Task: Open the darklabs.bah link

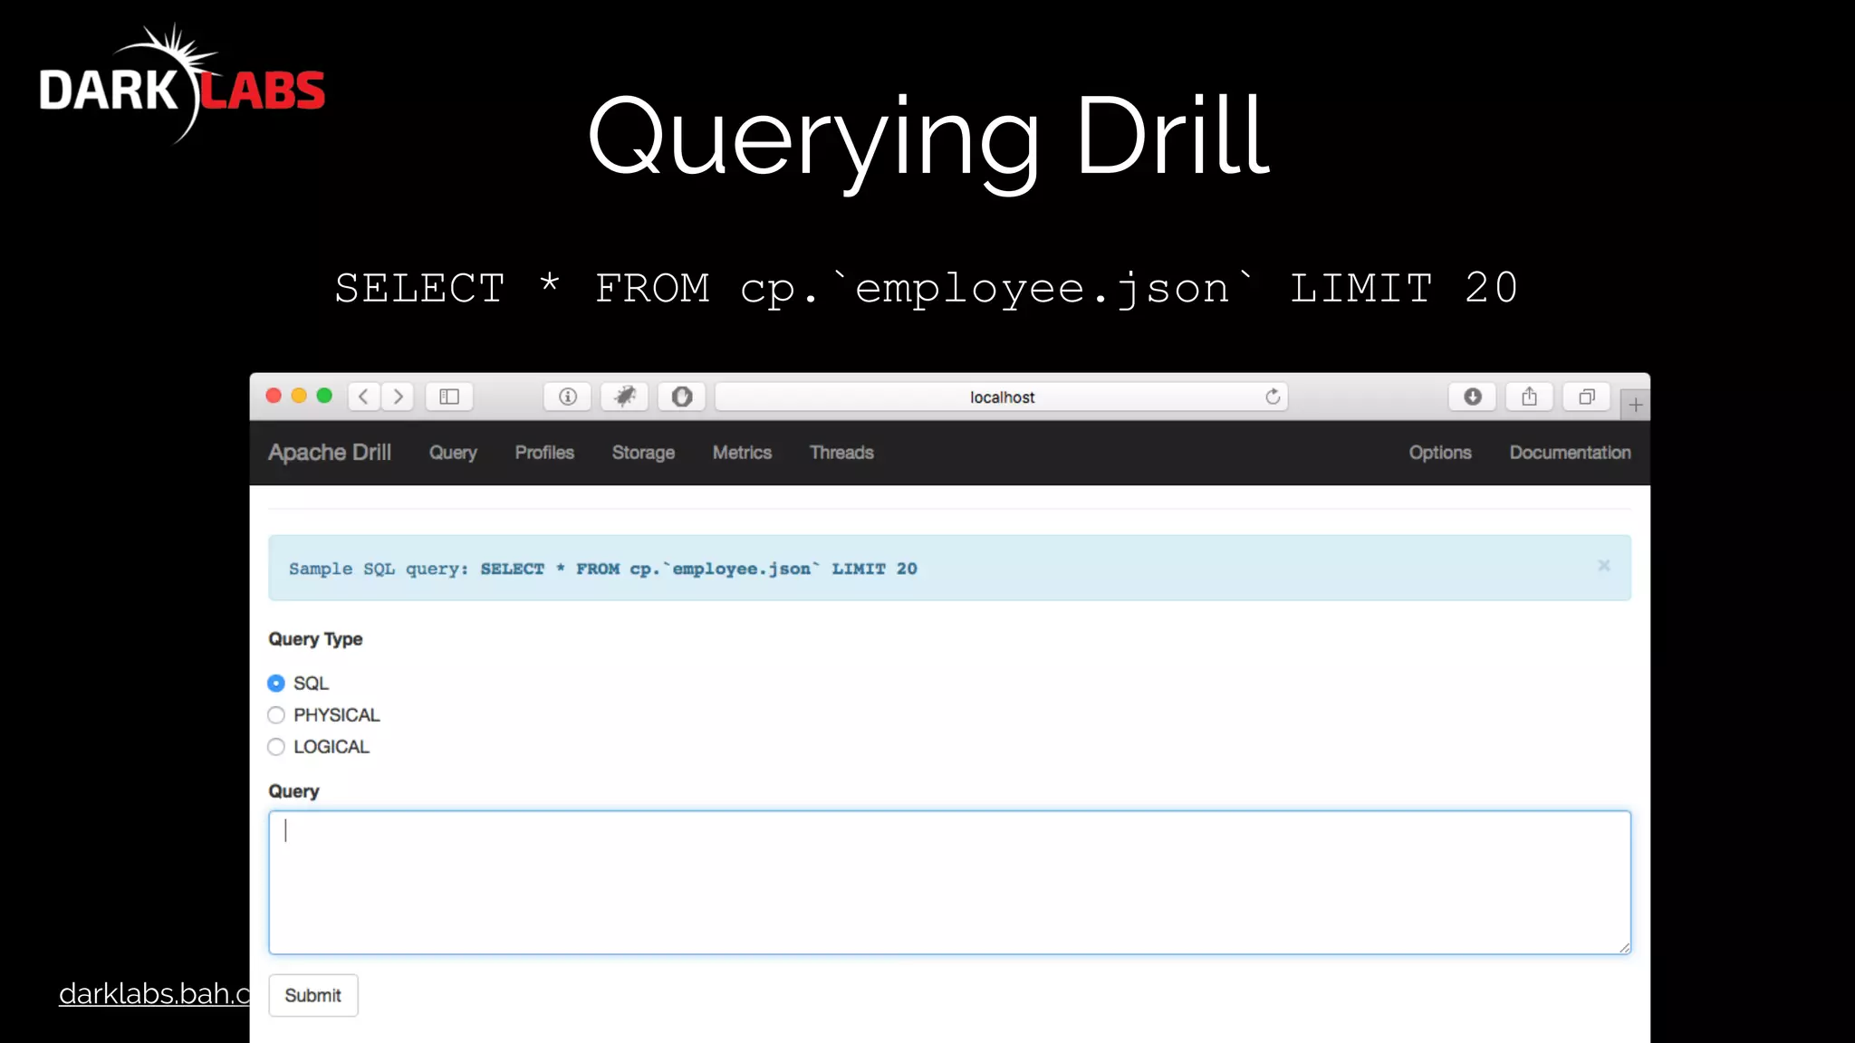Action: tap(154, 994)
